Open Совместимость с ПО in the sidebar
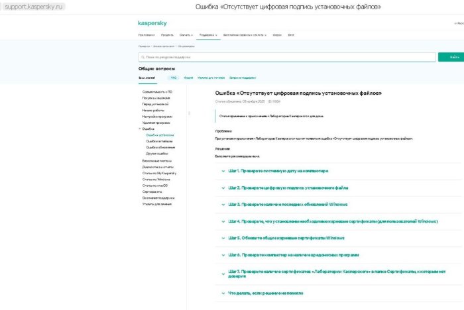 (157, 91)
